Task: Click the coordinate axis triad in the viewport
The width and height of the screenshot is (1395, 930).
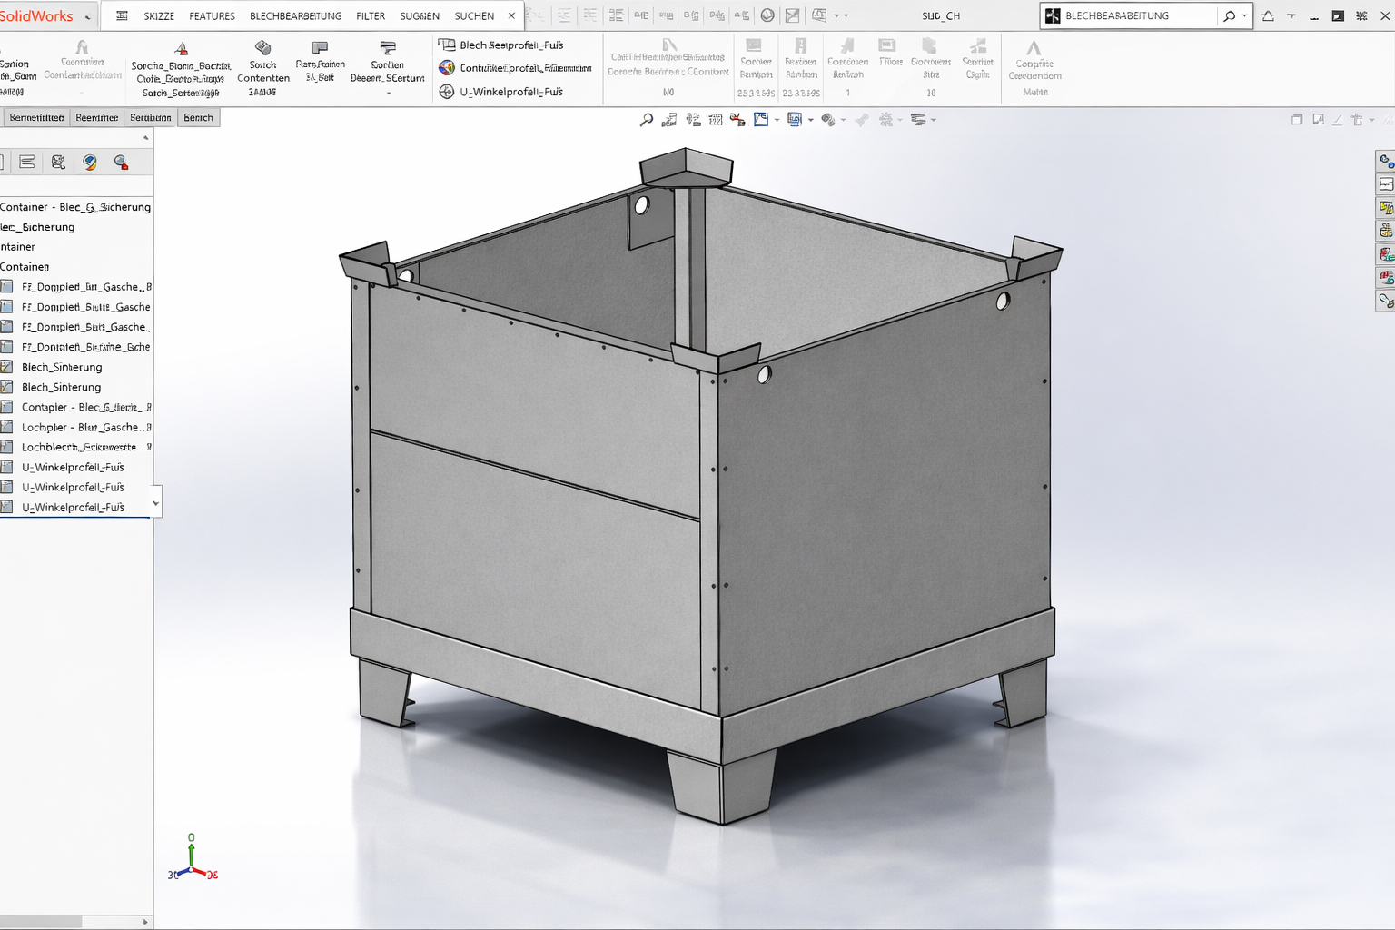Action: click(192, 859)
